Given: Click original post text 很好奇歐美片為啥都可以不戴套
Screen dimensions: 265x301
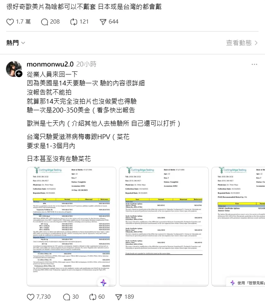Looking at the screenshot, I should (x=51, y=7).
